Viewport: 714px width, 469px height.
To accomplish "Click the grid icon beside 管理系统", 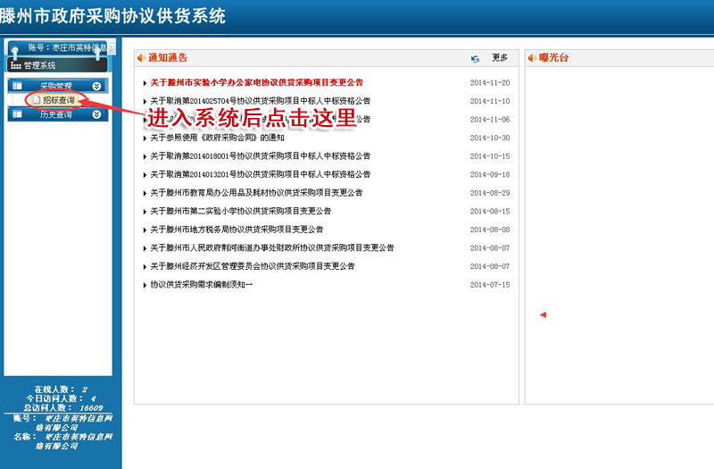I will pos(15,65).
